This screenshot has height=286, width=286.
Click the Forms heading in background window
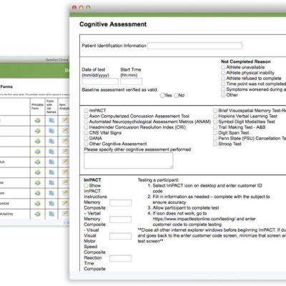tap(6, 87)
